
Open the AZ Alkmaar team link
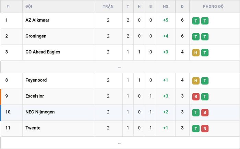point(37,20)
